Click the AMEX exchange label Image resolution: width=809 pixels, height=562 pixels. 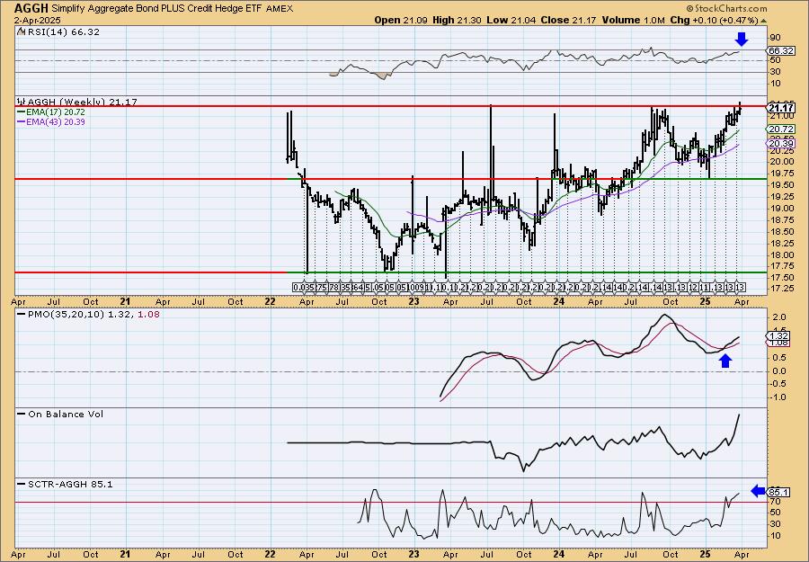point(280,8)
